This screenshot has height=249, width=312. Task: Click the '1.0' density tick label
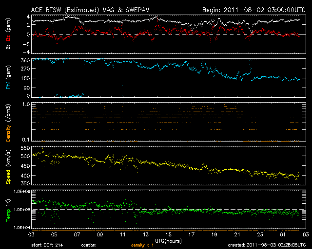[x=26, y=104]
